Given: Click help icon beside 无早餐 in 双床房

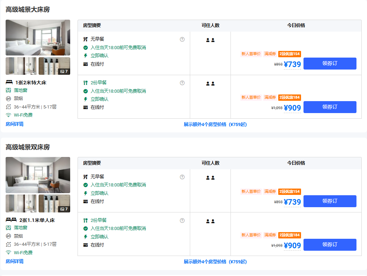Looking at the screenshot, I should 182,177.
